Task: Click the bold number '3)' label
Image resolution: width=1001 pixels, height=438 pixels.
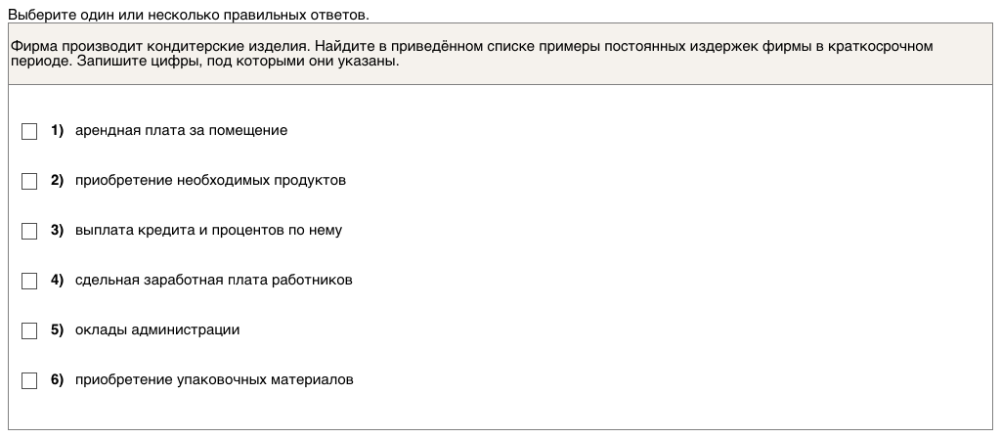Action: [57, 231]
